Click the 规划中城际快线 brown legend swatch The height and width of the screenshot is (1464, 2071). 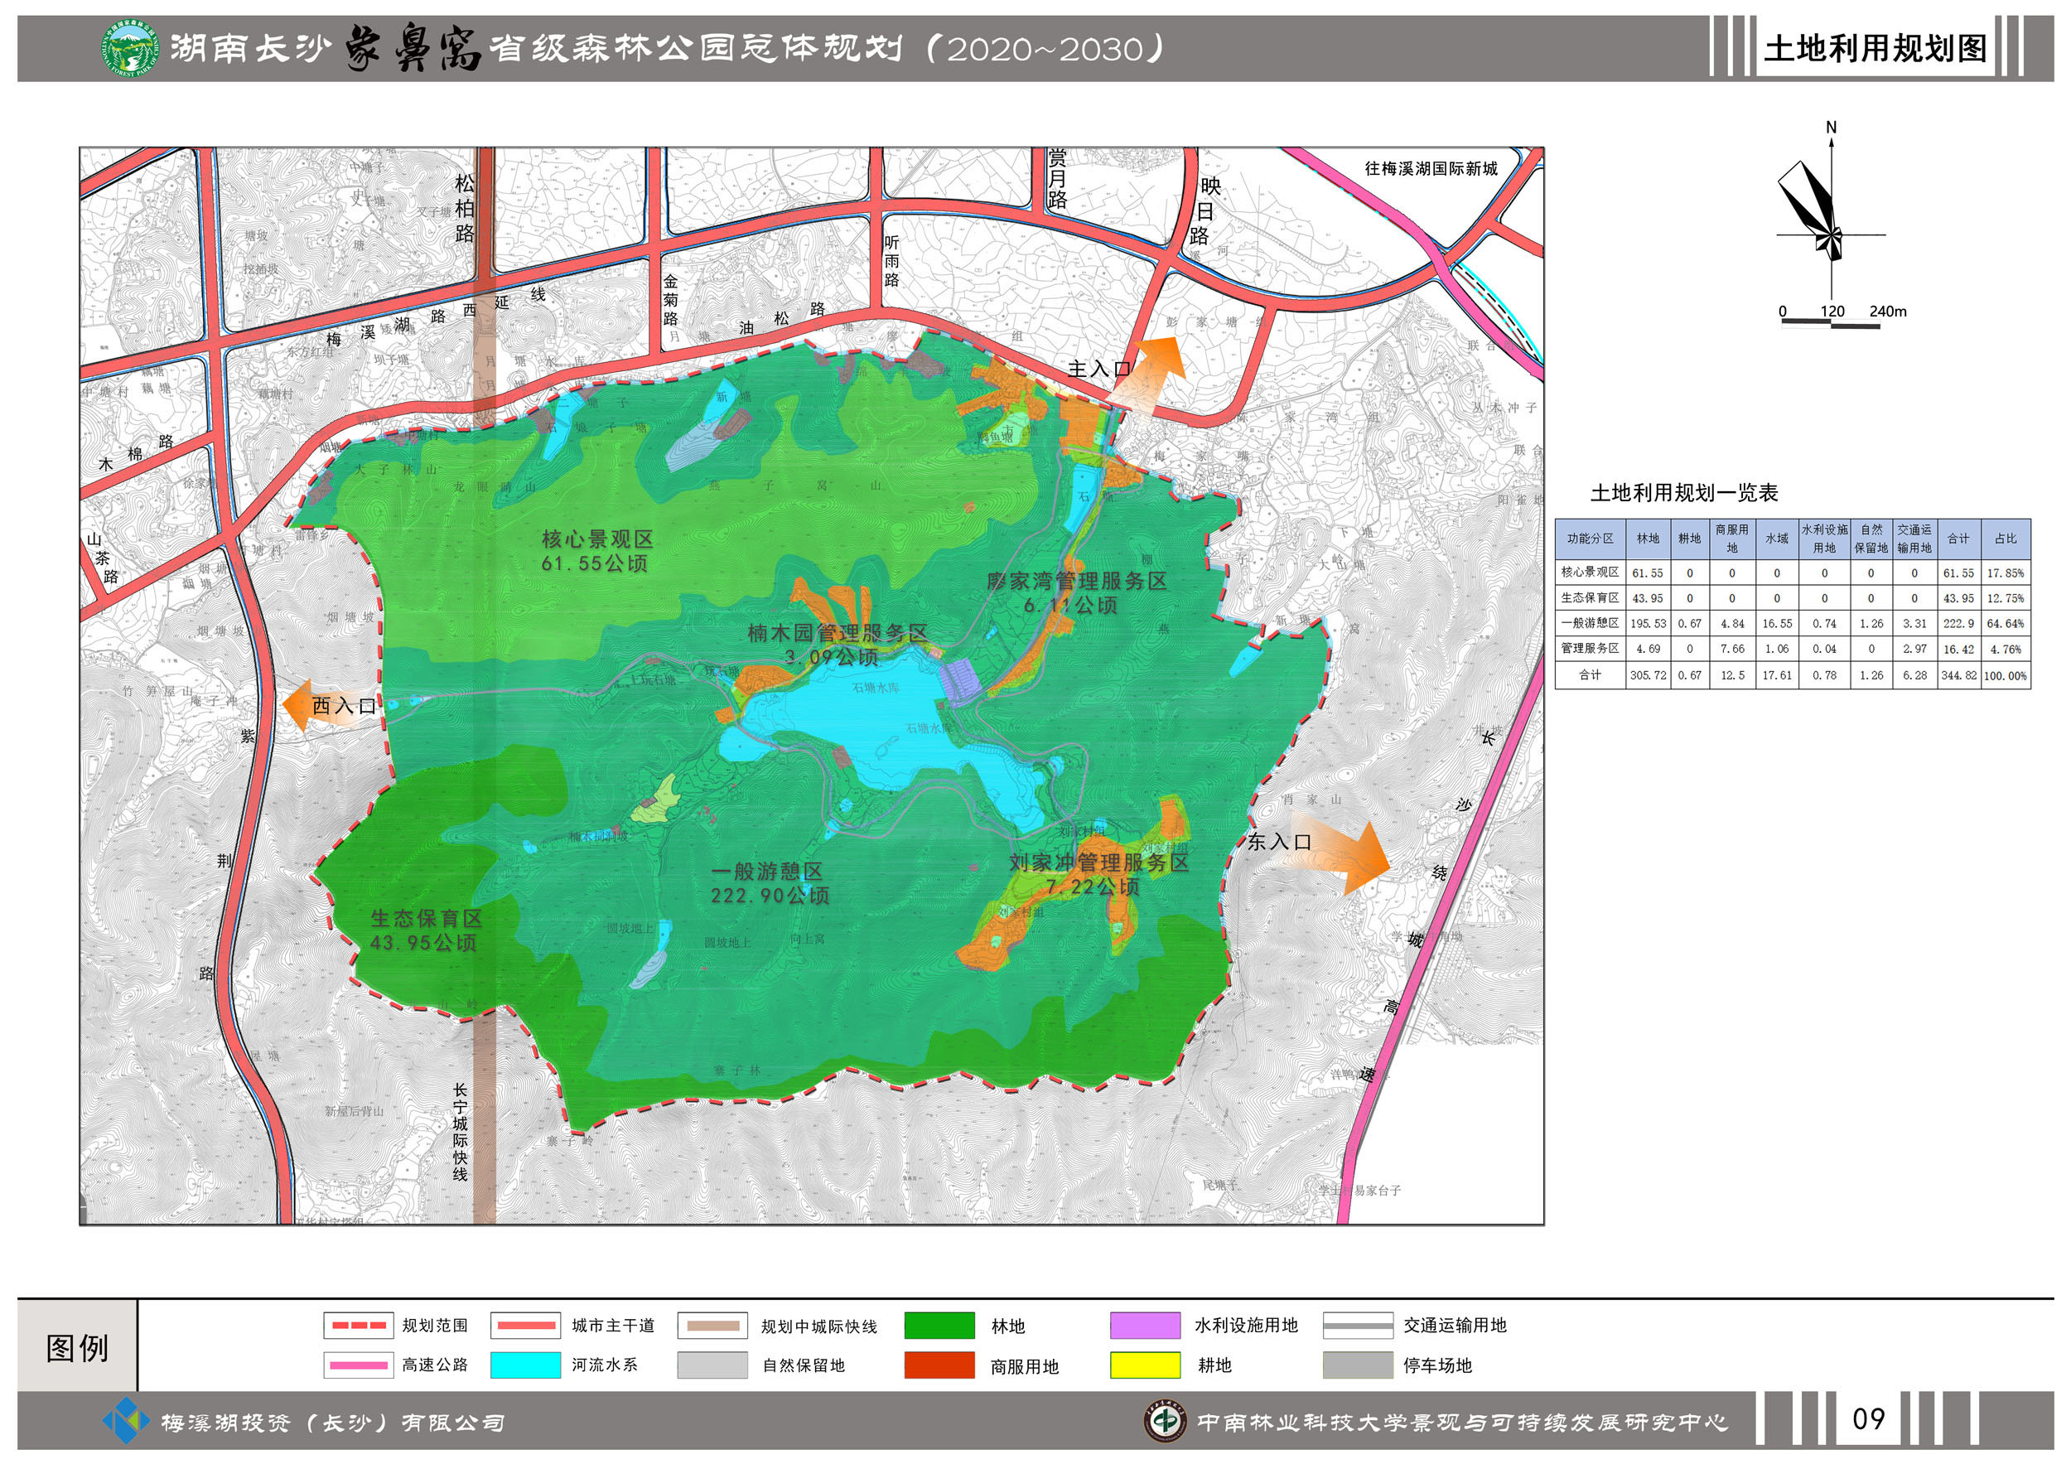point(712,1325)
